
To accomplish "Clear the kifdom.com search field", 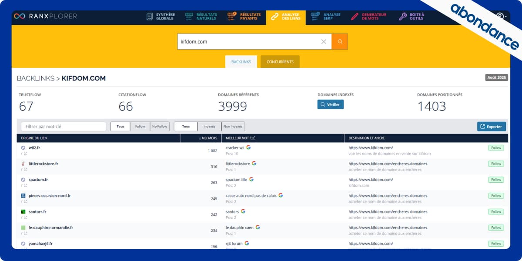I will point(324,42).
